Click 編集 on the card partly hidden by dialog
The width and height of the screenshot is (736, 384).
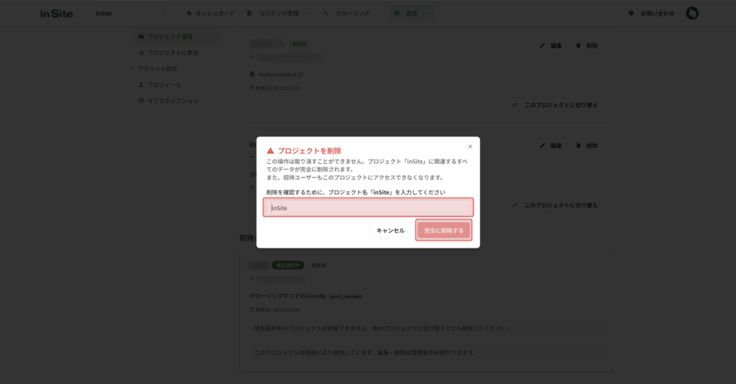pos(551,146)
